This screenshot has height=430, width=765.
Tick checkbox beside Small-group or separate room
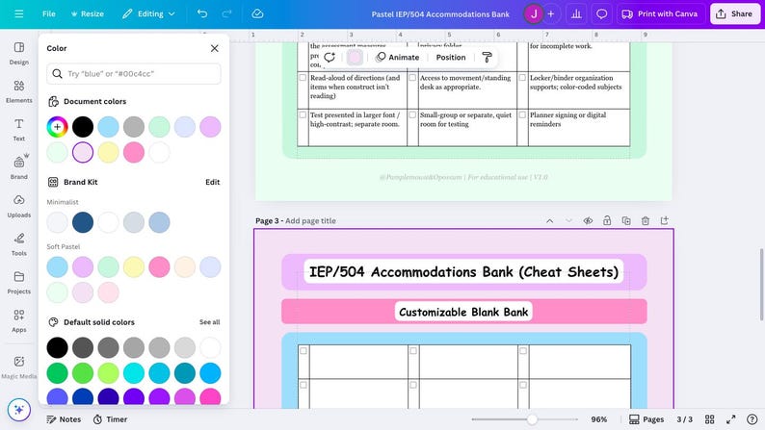point(412,114)
